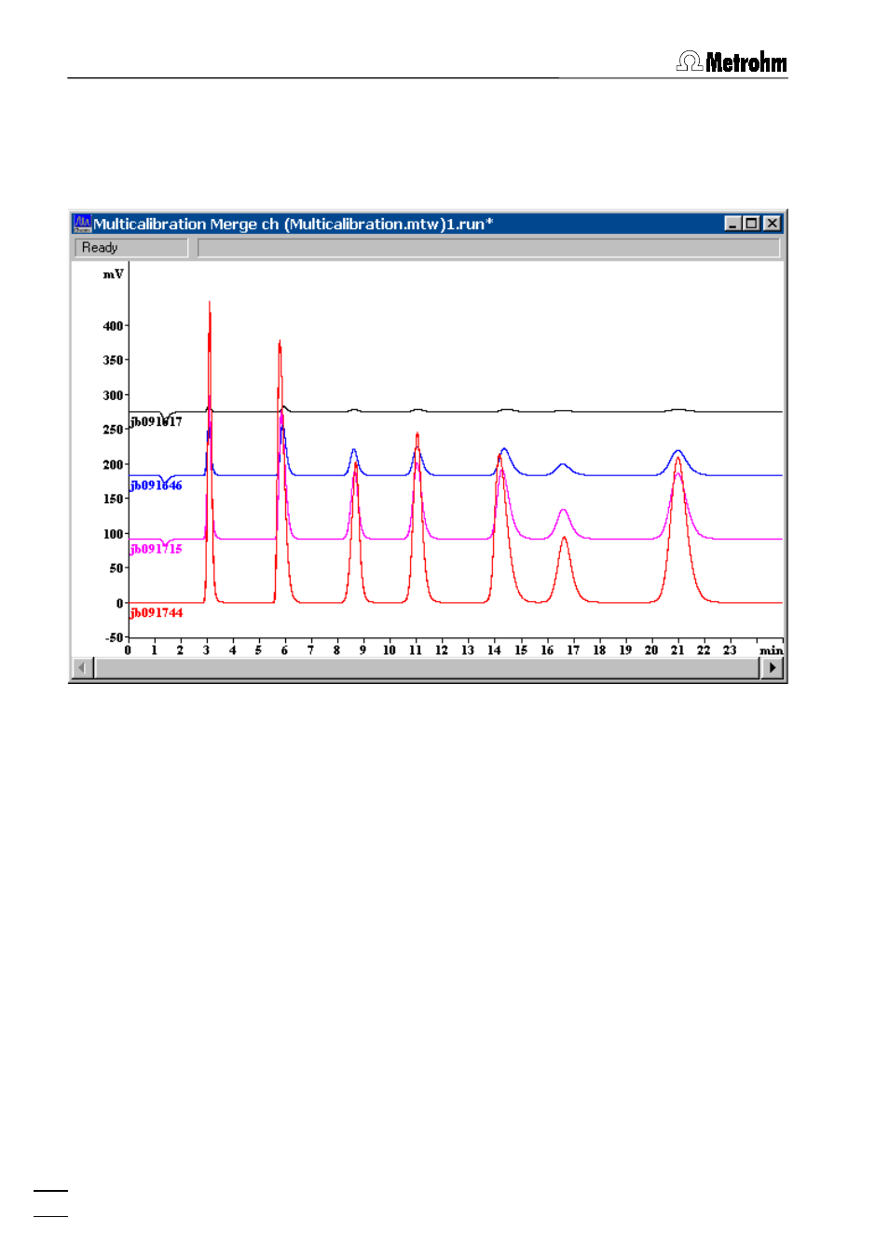Screen dimensions: 889x1258
Task: Close the Multicalibration Merge window
Action: point(772,224)
